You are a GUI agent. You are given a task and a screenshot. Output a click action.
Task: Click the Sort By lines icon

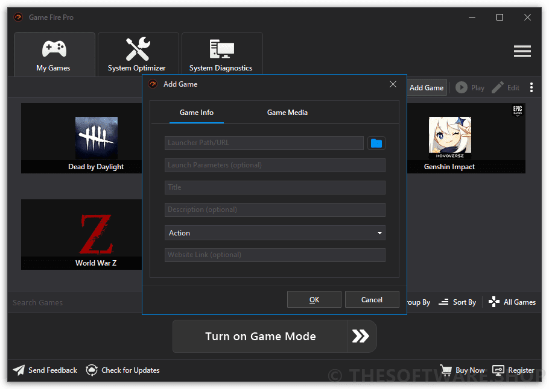(443, 302)
